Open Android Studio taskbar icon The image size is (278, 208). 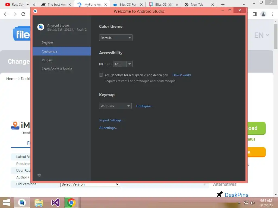click(22, 203)
